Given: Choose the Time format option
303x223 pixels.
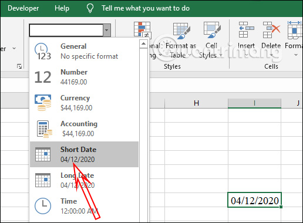Looking at the screenshot, I should click(x=84, y=206).
